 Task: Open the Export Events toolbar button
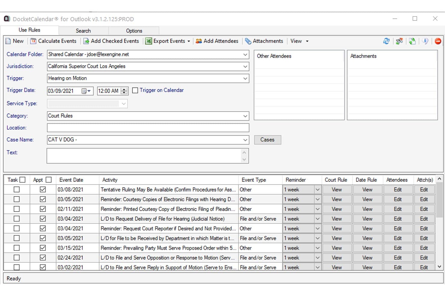[x=167, y=41]
